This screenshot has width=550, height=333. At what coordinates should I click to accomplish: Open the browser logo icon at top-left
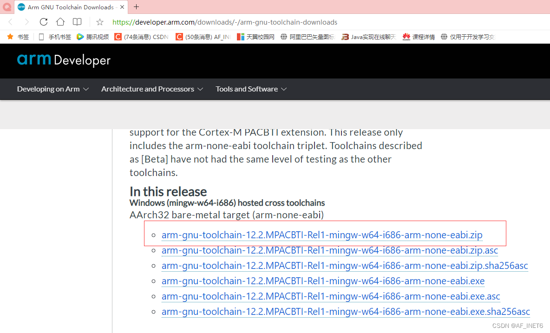7,7
